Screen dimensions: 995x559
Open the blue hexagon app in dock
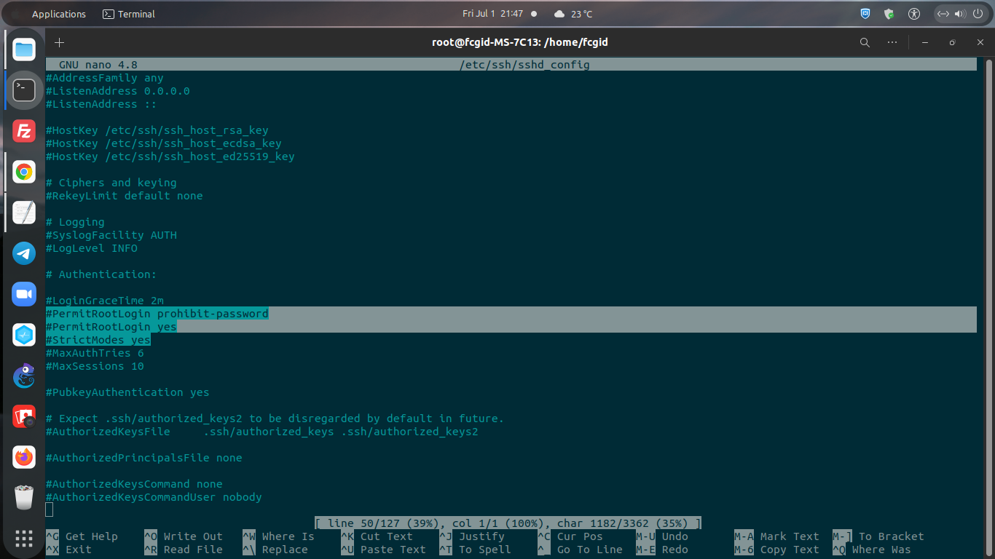(x=24, y=335)
